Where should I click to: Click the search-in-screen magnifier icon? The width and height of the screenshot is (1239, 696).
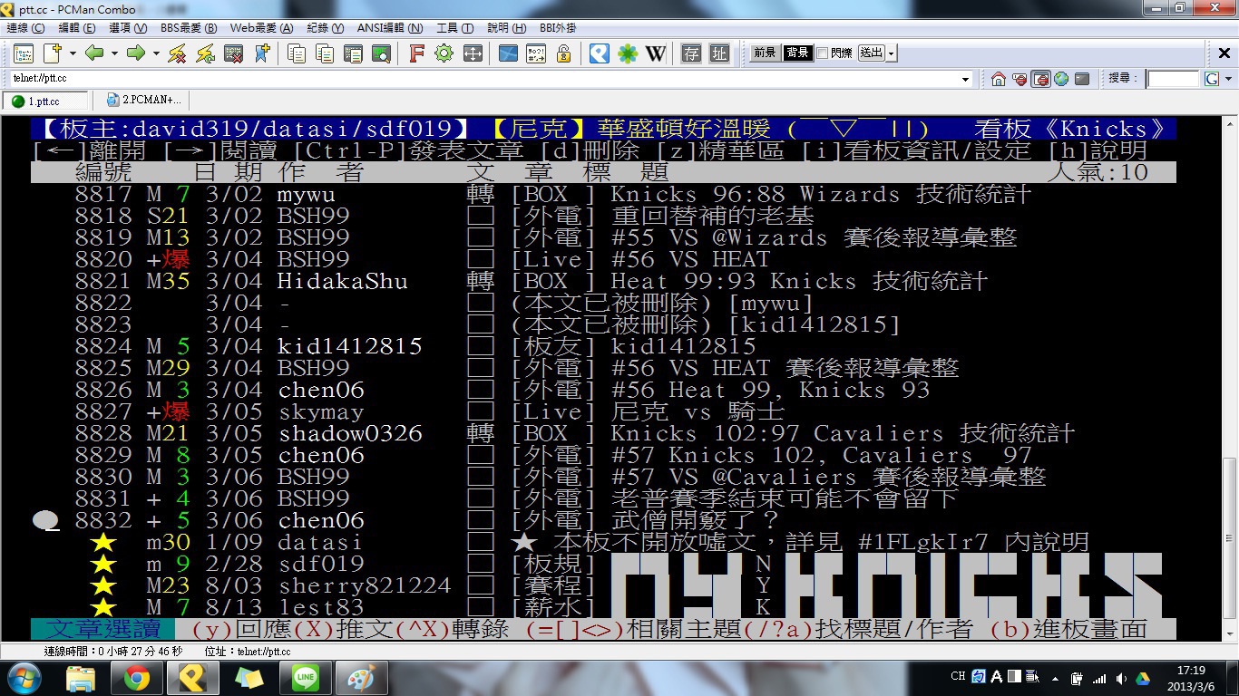coord(381,53)
